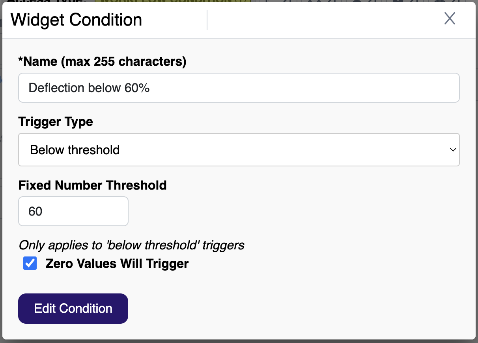The width and height of the screenshot is (478, 343).
Task: Click the Widget Condition dialog title
Action: [76, 20]
